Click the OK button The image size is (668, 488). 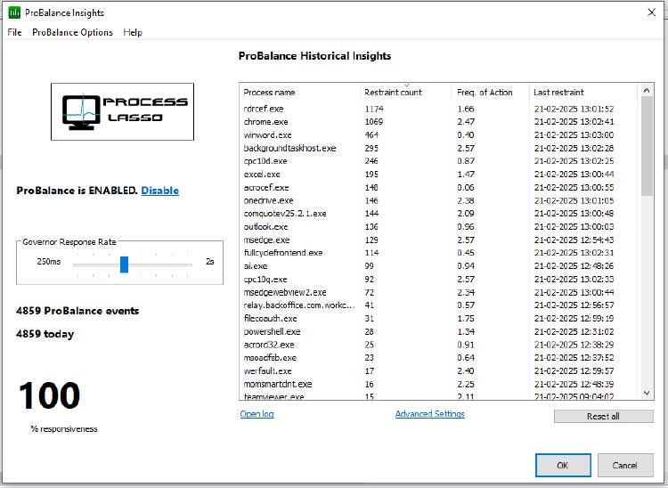562,465
